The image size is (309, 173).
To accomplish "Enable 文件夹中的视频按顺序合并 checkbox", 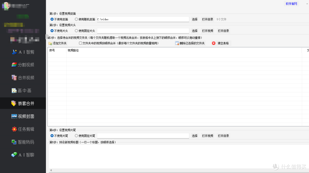I will (80, 43).
